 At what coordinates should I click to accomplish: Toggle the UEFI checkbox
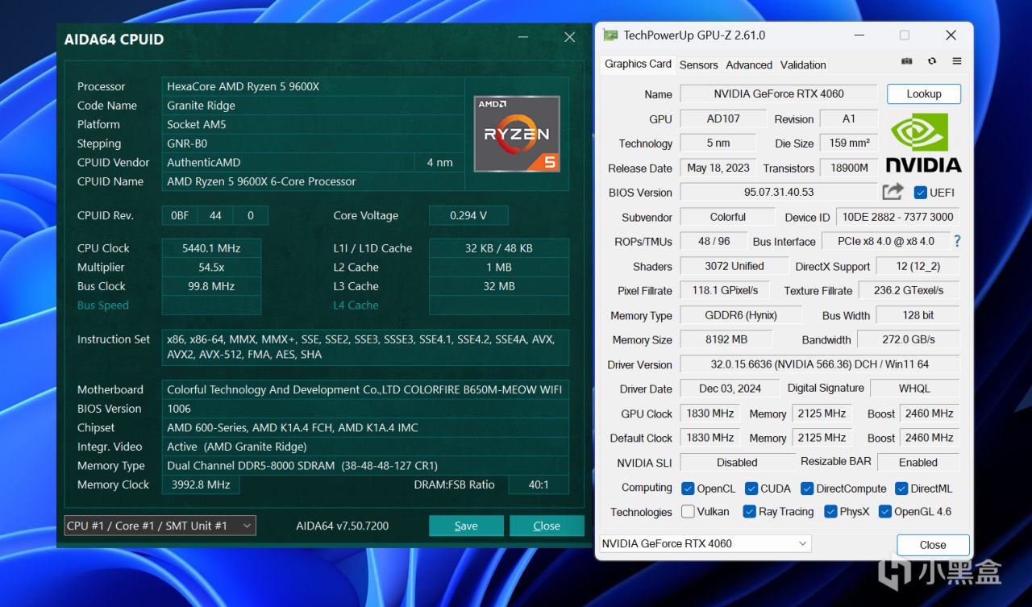click(920, 193)
